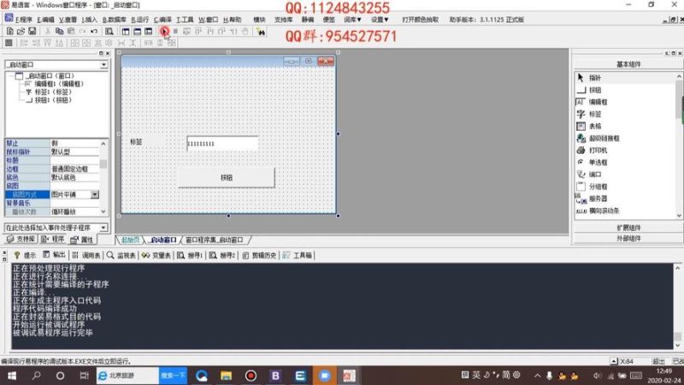Image resolution: width=684 pixels, height=385 pixels.
Task: Click the binoculars search toolbar icon
Action: 261,32
